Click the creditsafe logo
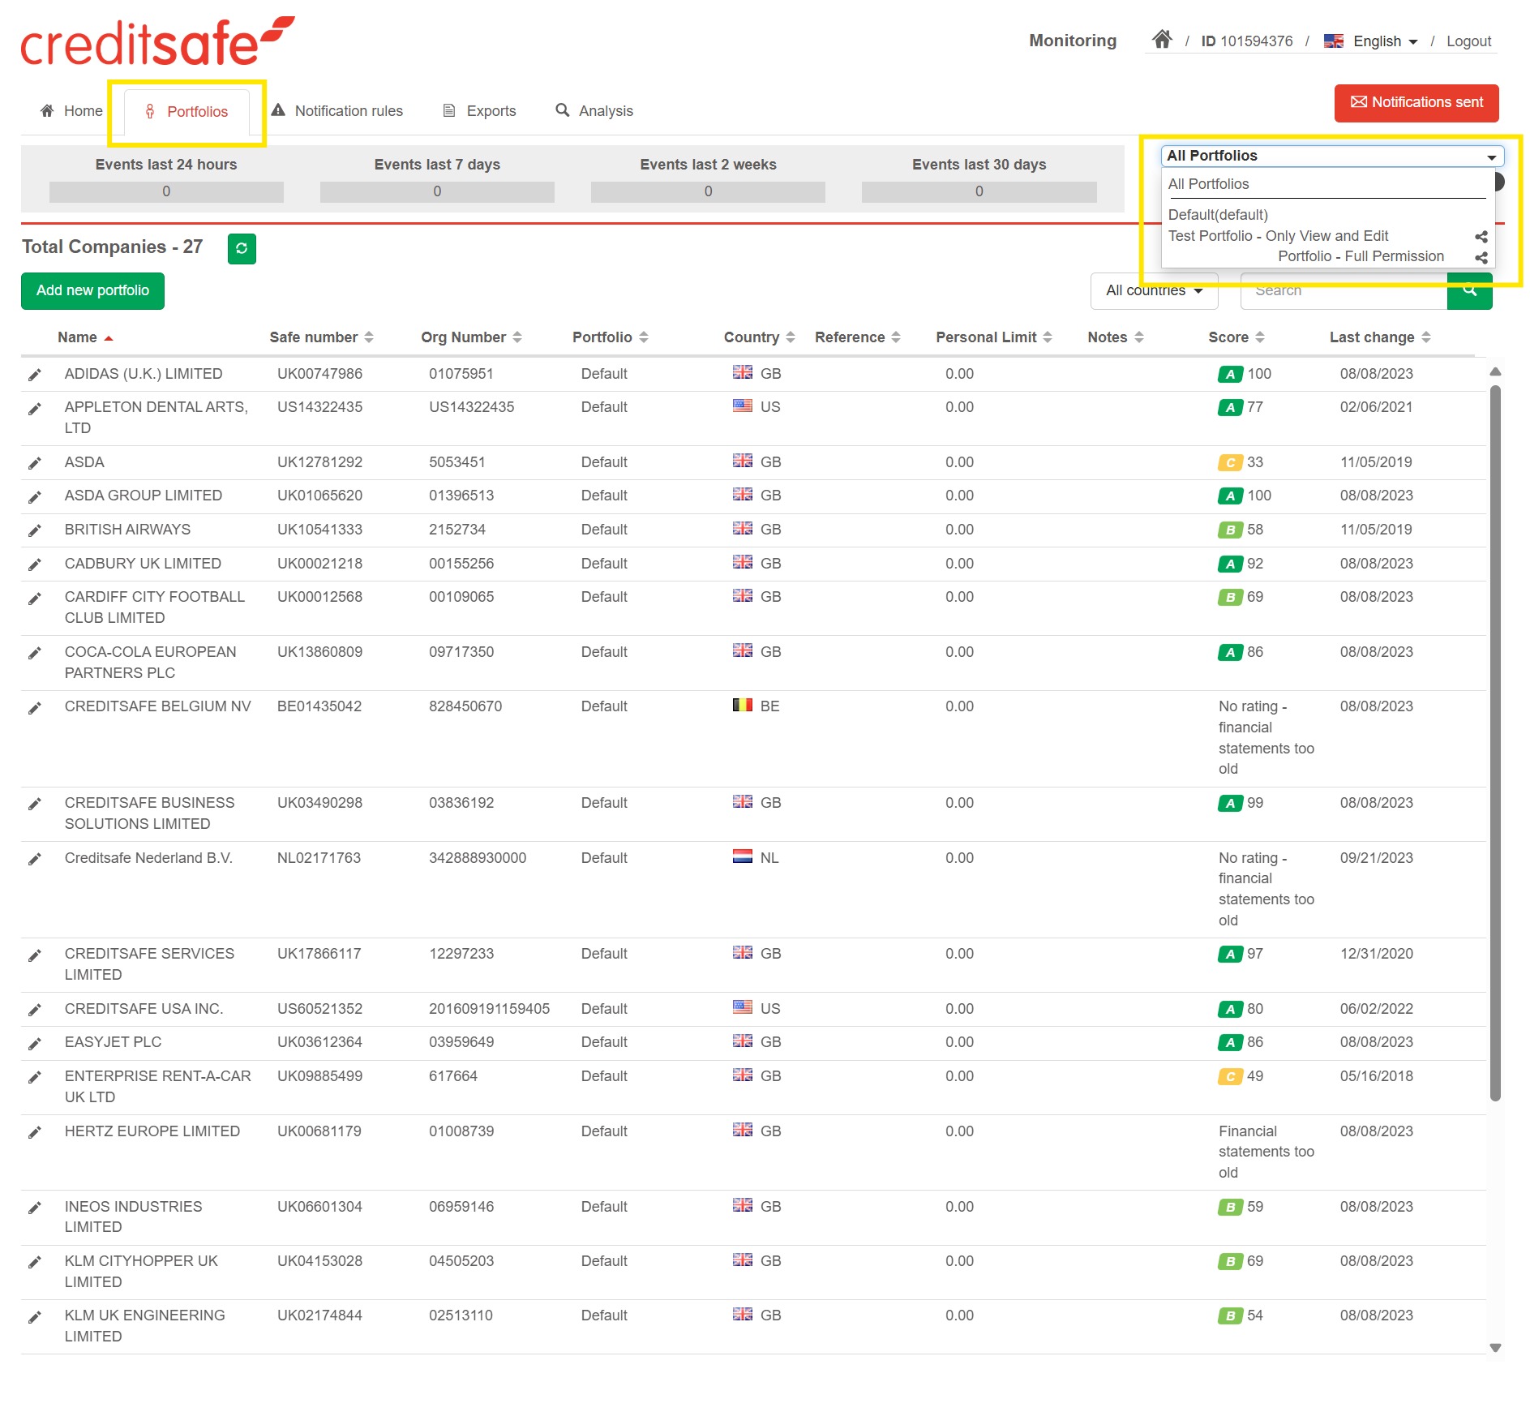 pos(157,41)
